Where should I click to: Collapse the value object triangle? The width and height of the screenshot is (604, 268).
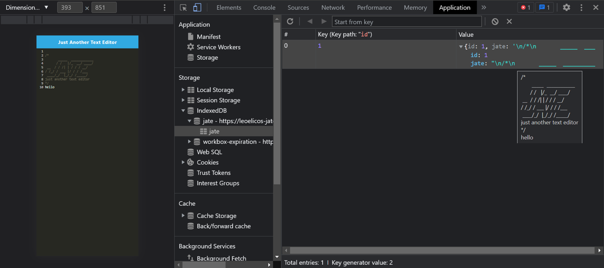[461, 47]
